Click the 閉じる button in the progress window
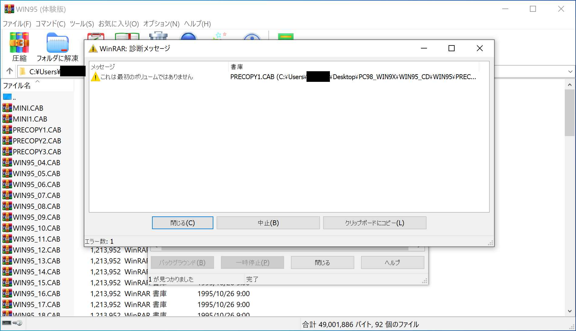576x331 pixels. tap(323, 262)
